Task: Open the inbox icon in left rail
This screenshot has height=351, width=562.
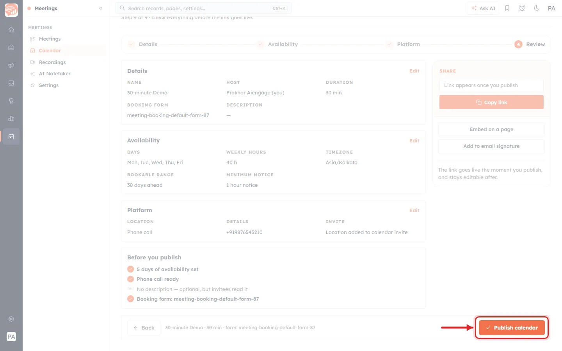Action: click(11, 83)
